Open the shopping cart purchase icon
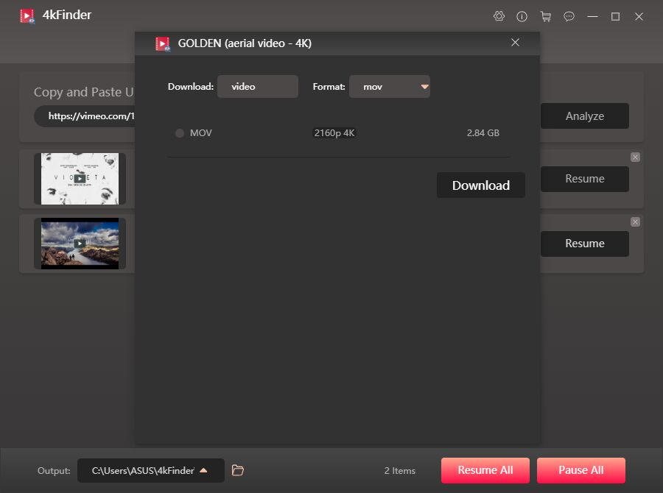663x493 pixels. coord(545,16)
